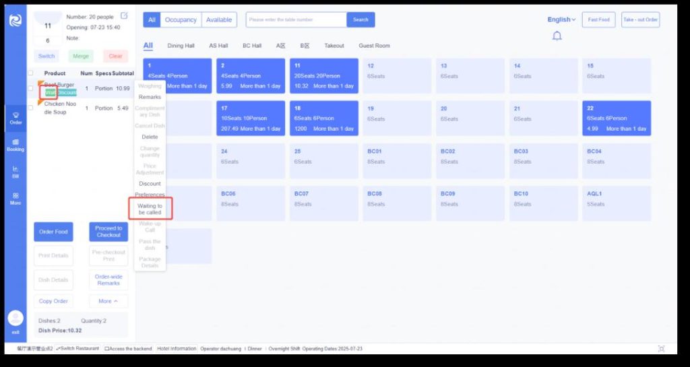Image resolution: width=690 pixels, height=367 pixels.
Task: Click the user avatar above exit
Action: tap(15, 318)
